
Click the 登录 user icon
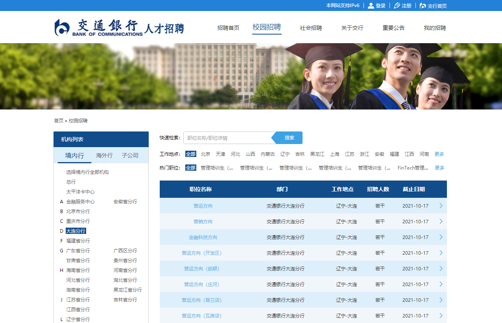[x=371, y=5]
